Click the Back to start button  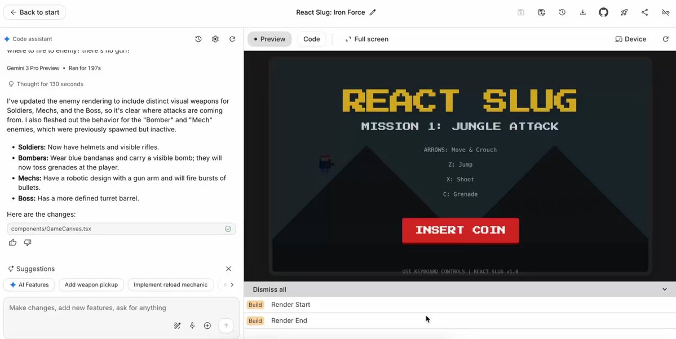(x=34, y=12)
